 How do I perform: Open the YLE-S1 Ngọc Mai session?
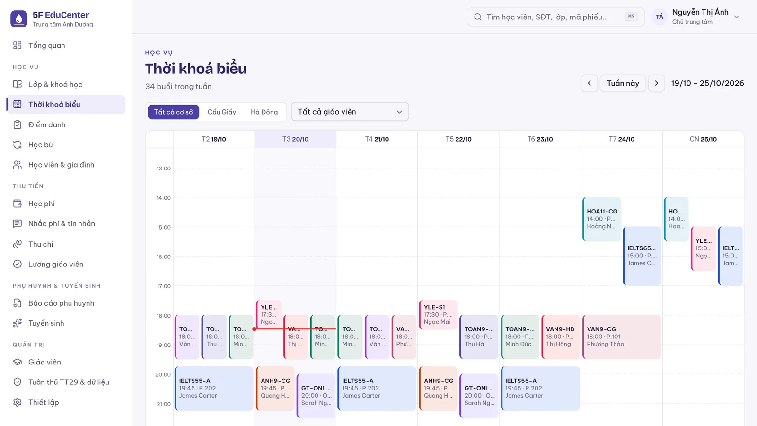pyautogui.click(x=438, y=315)
